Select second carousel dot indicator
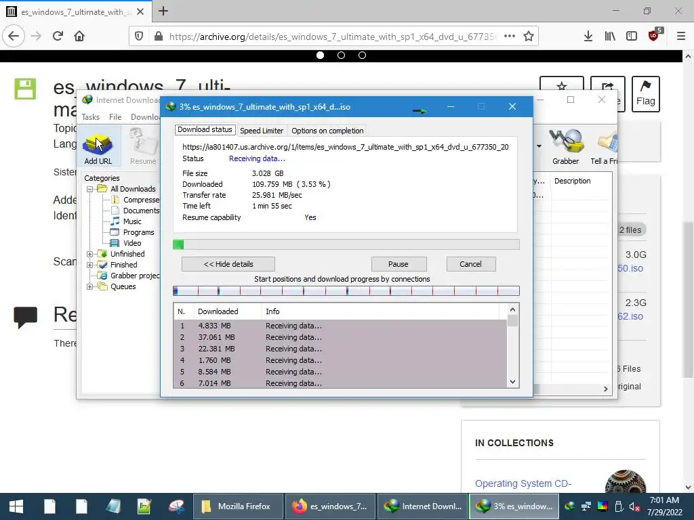This screenshot has width=694, height=520. pos(342,56)
